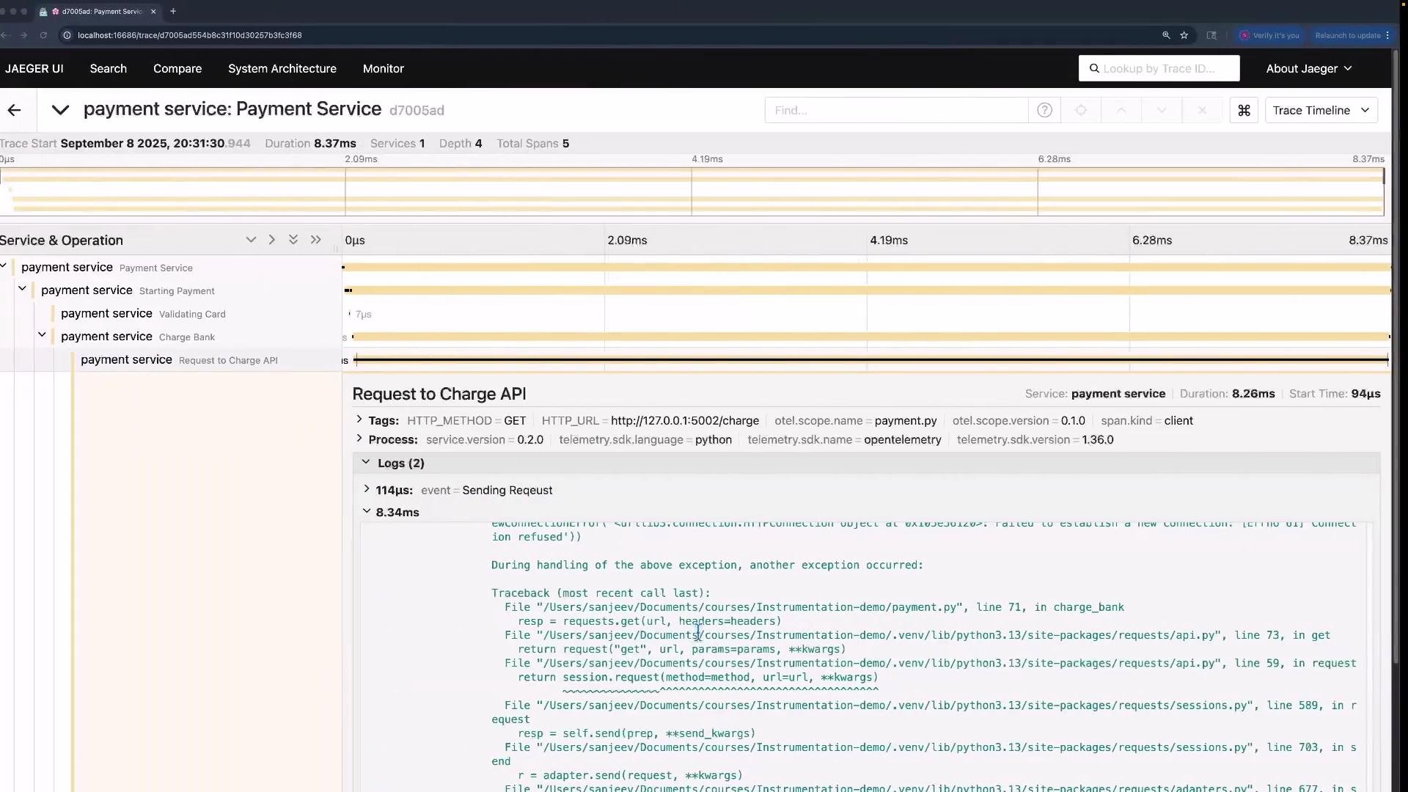This screenshot has width=1408, height=792.
Task: Open the About Jaeger menu
Action: (x=1308, y=68)
